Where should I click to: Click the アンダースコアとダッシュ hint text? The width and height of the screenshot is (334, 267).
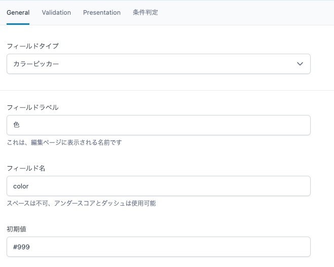point(81,203)
